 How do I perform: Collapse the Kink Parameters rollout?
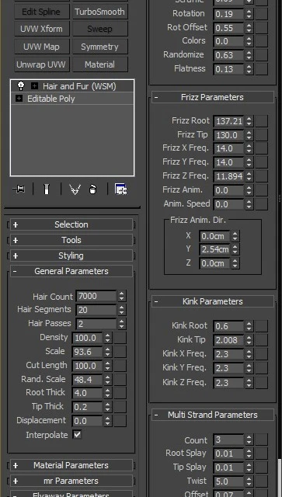[213, 301]
